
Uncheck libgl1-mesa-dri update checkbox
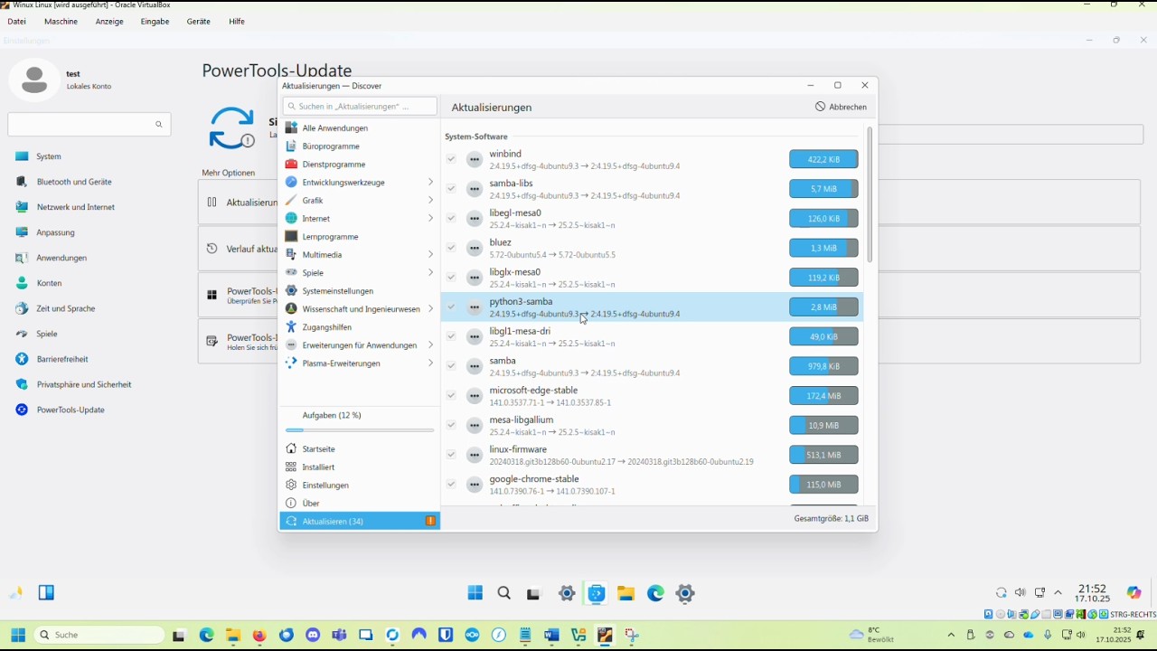click(451, 336)
